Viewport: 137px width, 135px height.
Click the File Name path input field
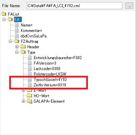75,5
